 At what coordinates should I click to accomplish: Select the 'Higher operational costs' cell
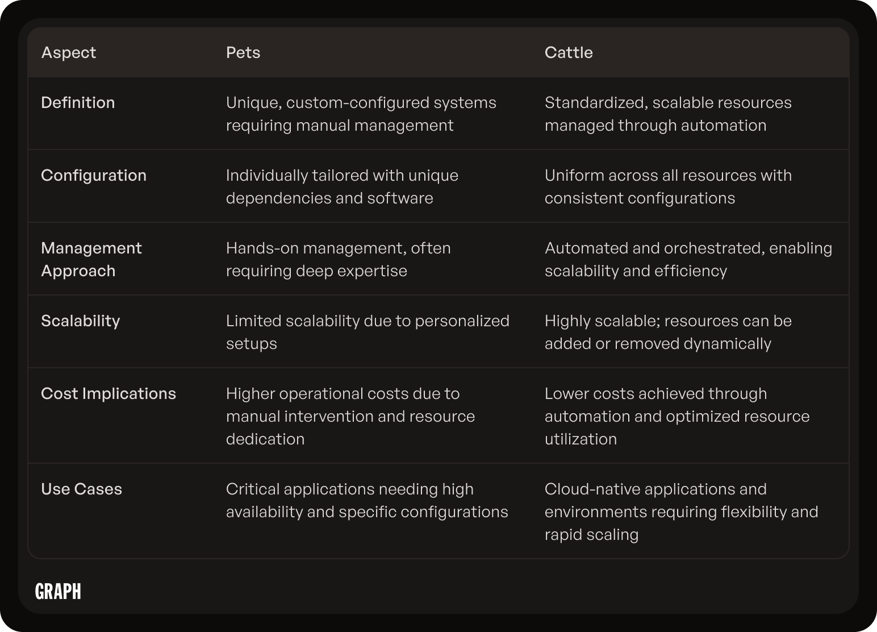[350, 416]
